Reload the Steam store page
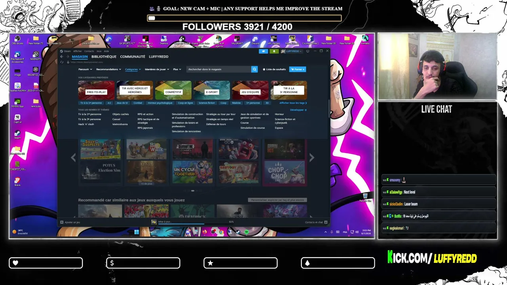The width and height of the screenshot is (507, 285). point(62,62)
